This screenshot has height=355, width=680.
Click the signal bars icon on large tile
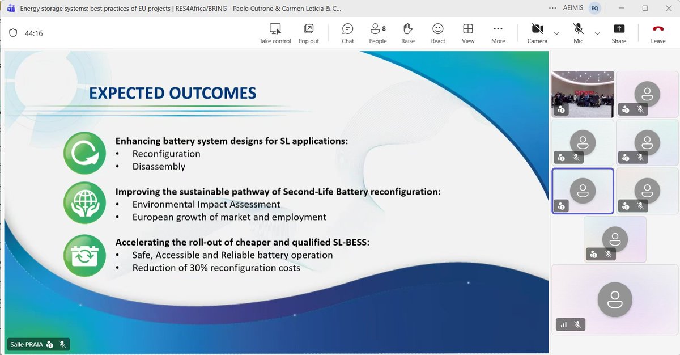(x=563, y=324)
